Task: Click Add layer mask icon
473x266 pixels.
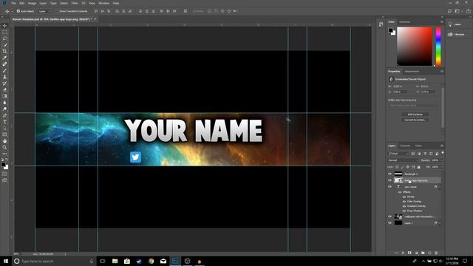Action: click(x=409, y=253)
